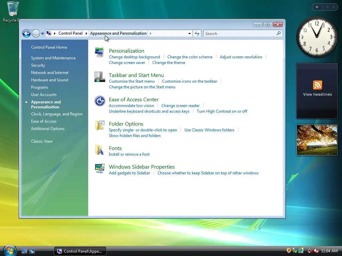The height and width of the screenshot is (256, 342).
Task: Click Customize icons on the taskbar
Action: tap(190, 81)
